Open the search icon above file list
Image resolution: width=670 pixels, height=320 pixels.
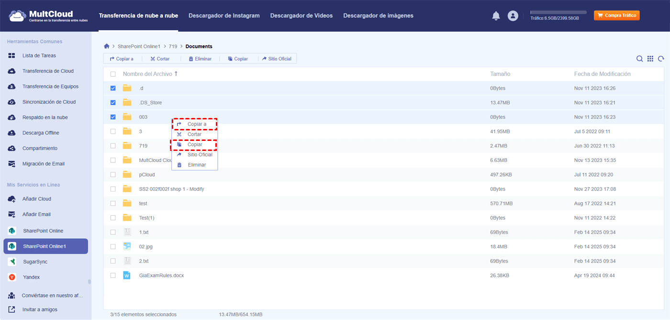[x=639, y=59]
